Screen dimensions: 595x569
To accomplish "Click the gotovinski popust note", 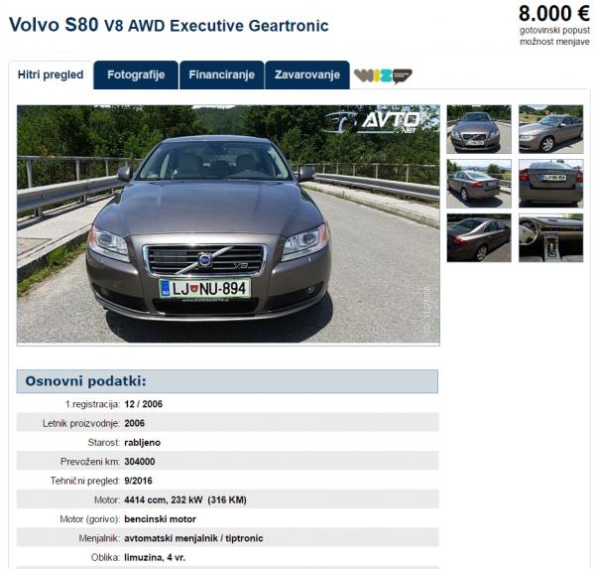I will (554, 30).
